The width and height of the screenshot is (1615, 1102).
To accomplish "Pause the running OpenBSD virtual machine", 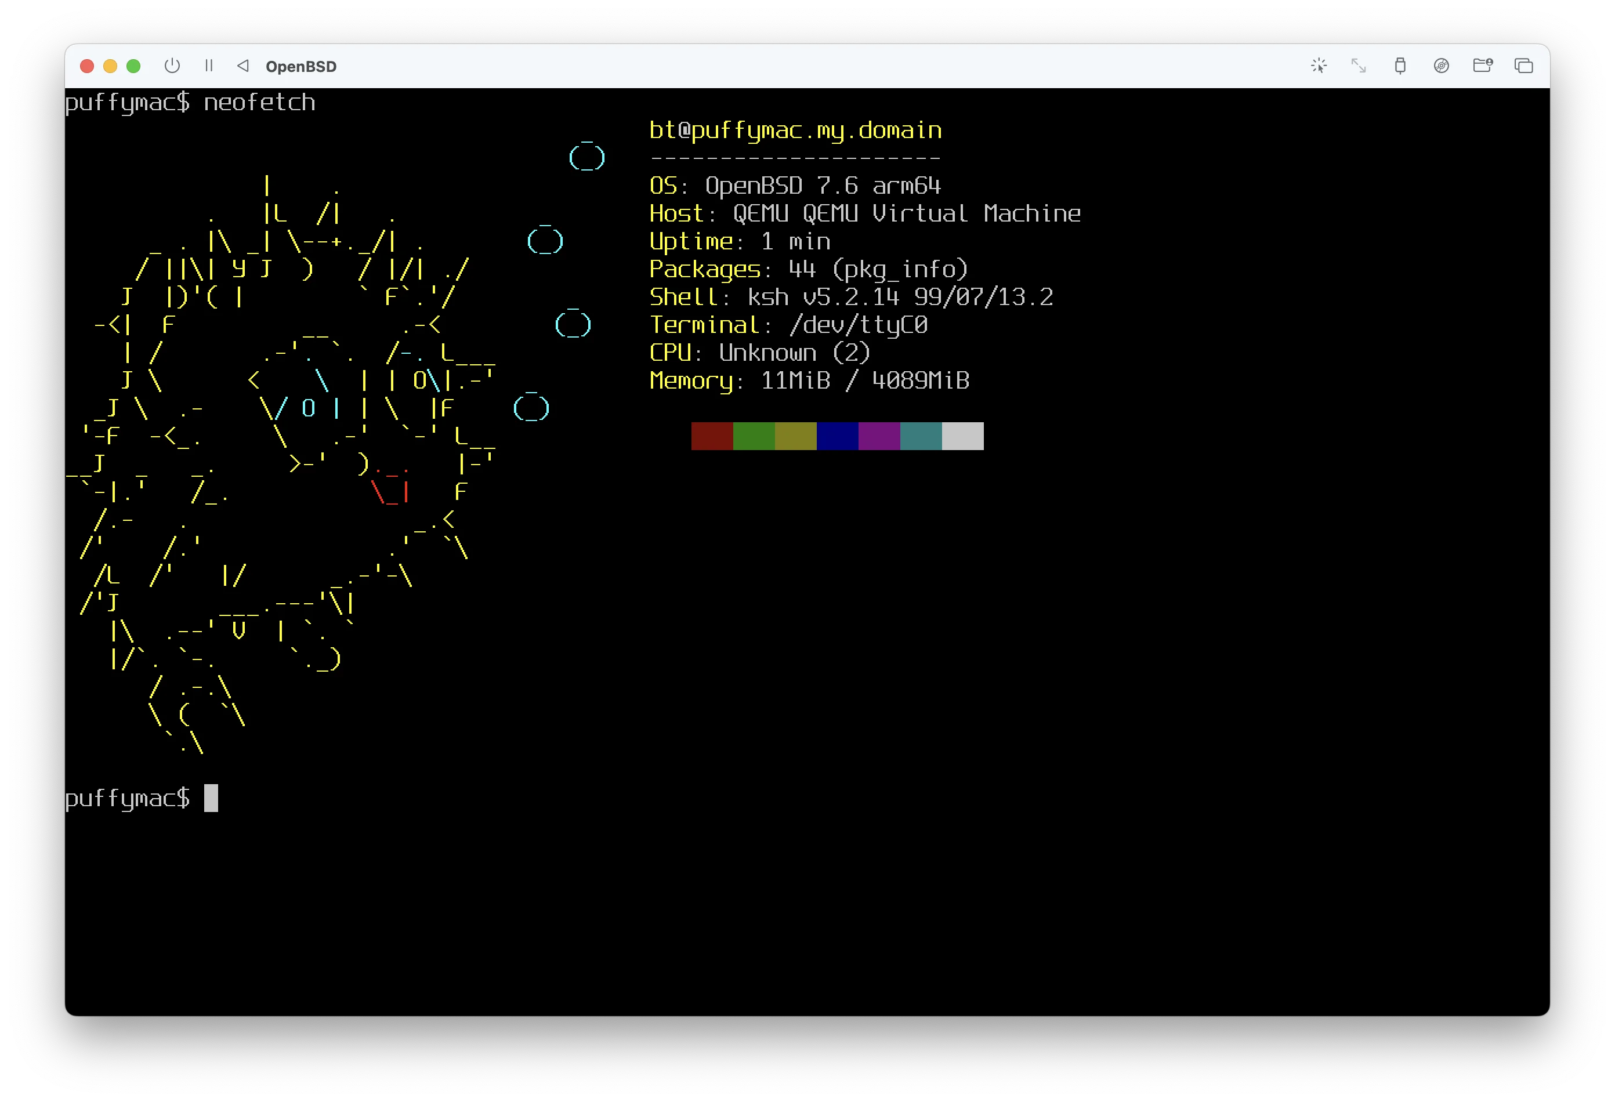I will pos(208,66).
